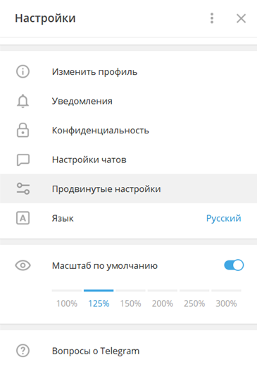Open Продвинутые настройки menu item
Image resolution: width=257 pixels, height=367 pixels.
[x=128, y=188]
